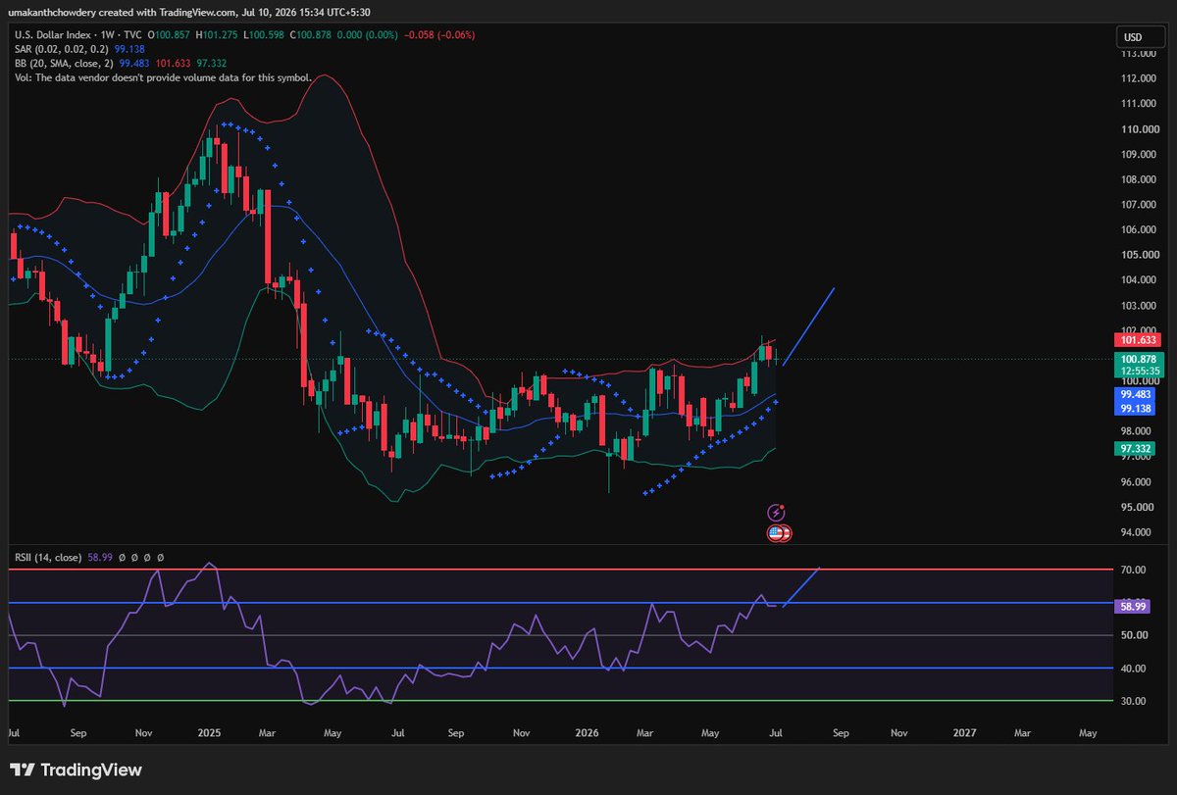1177x795 pixels.
Task: Click the purple 58.99 RSI scale label
Action: (1134, 607)
